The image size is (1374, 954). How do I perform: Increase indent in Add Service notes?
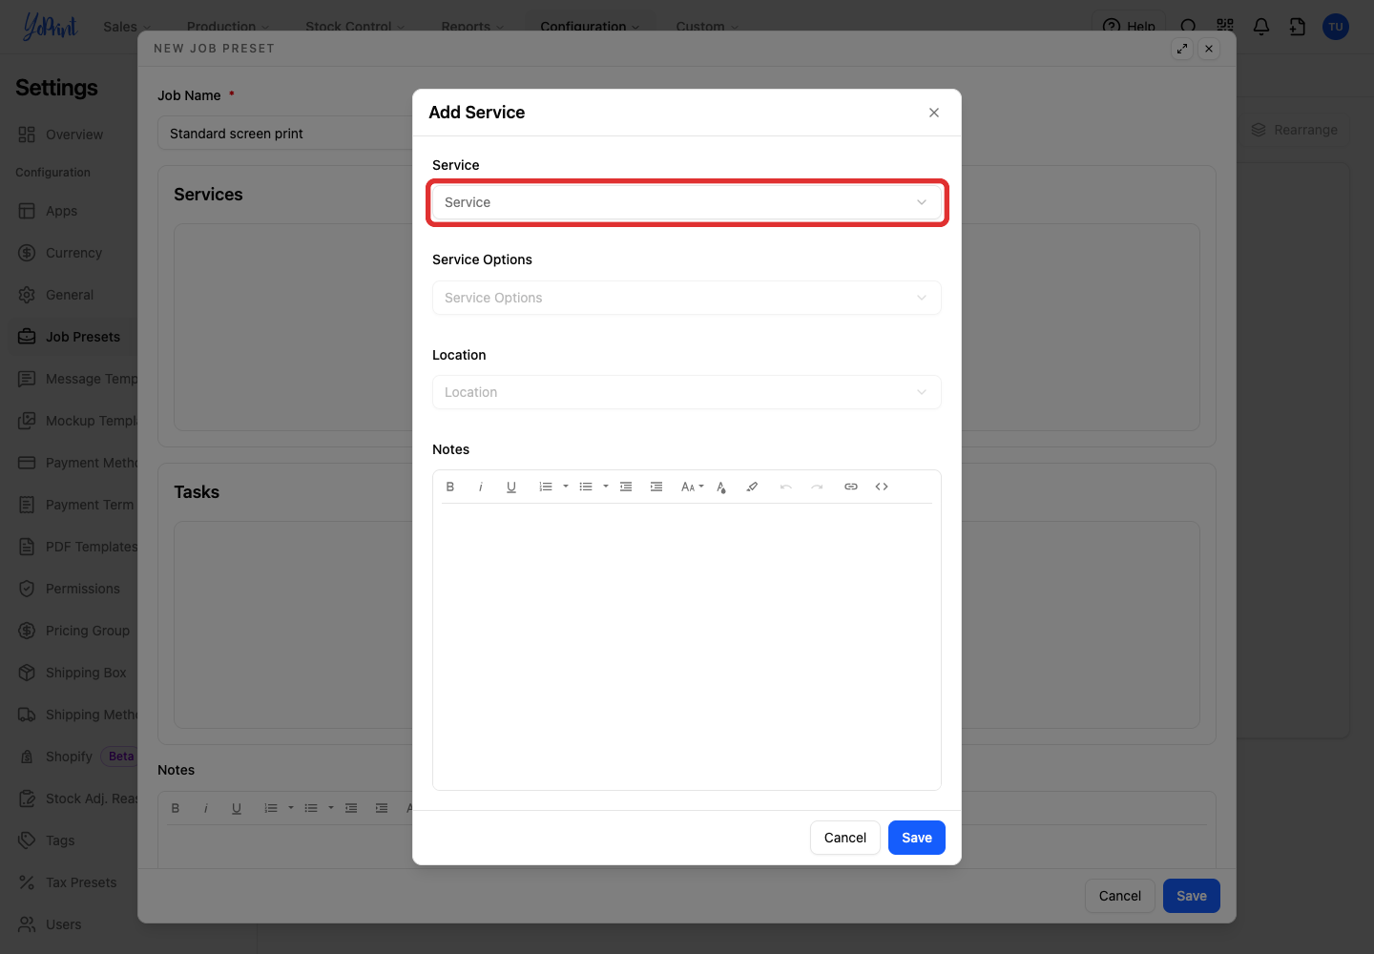[x=656, y=487]
